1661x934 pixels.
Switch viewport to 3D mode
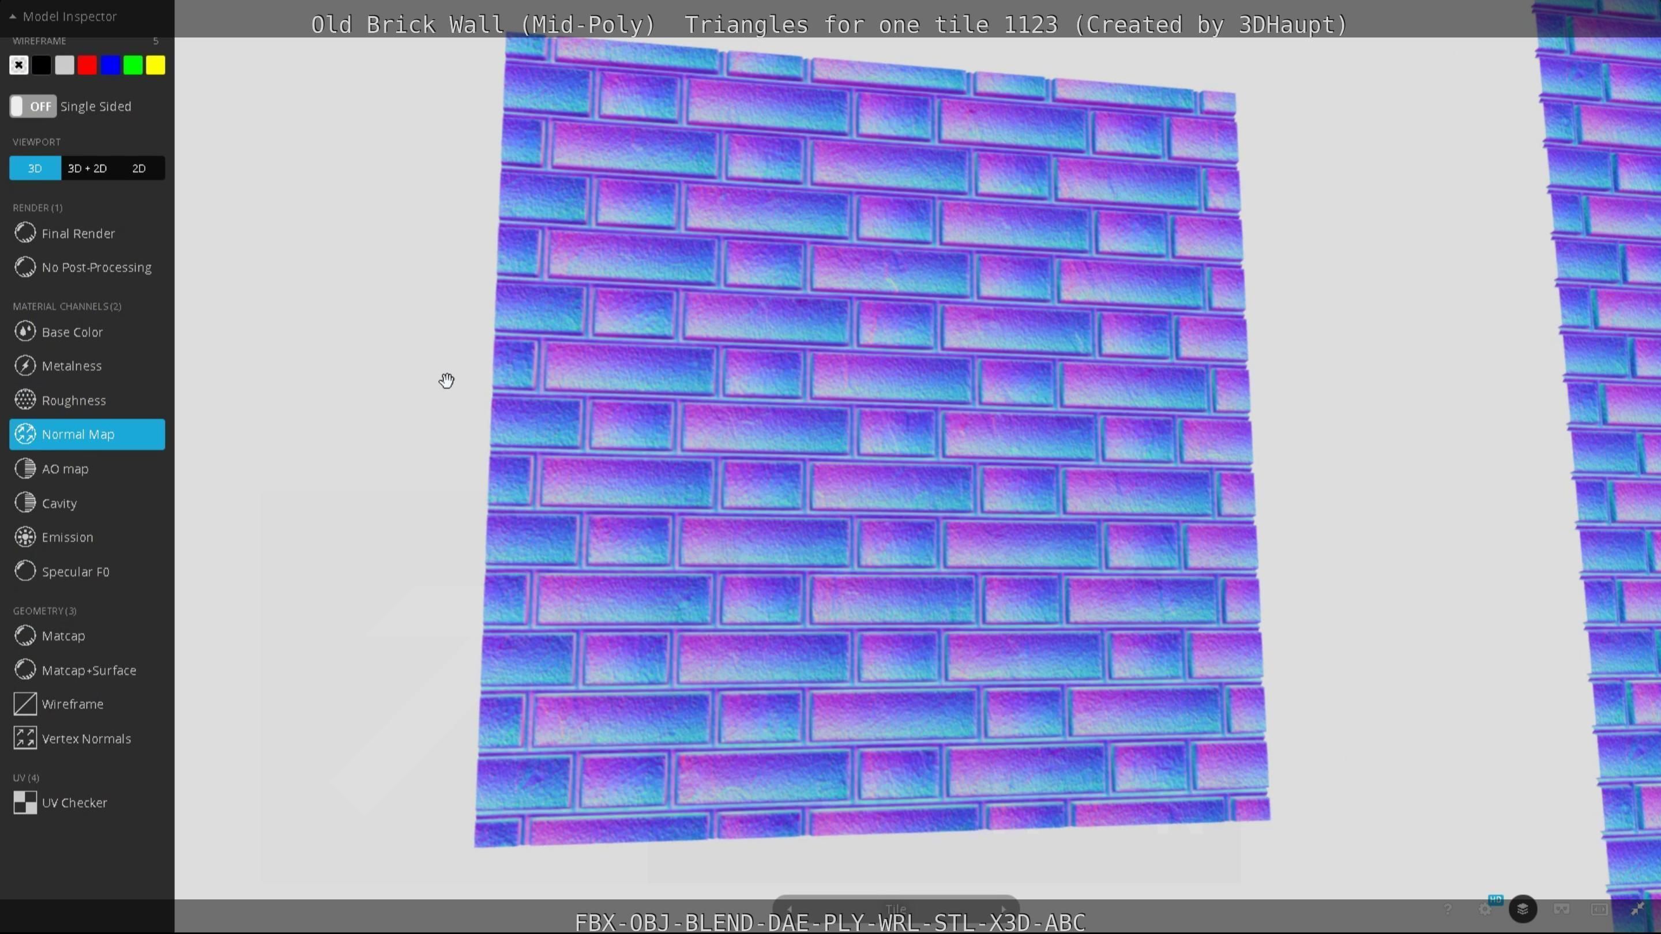coord(35,168)
